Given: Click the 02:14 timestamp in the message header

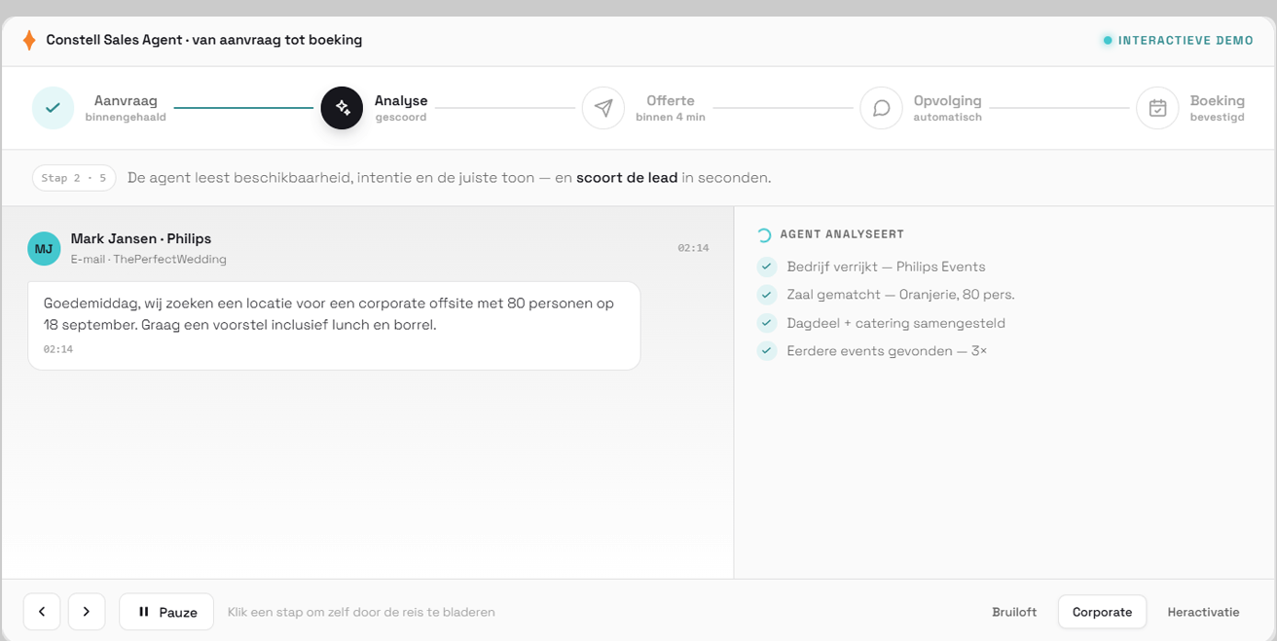Looking at the screenshot, I should coord(693,249).
